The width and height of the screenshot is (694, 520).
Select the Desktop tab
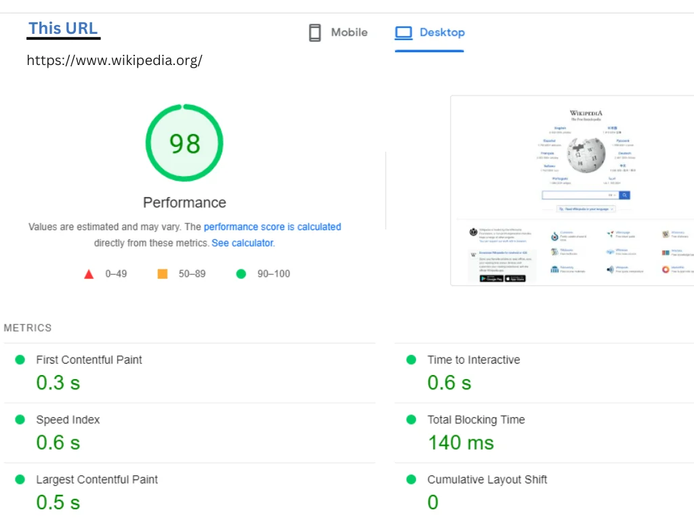point(429,32)
